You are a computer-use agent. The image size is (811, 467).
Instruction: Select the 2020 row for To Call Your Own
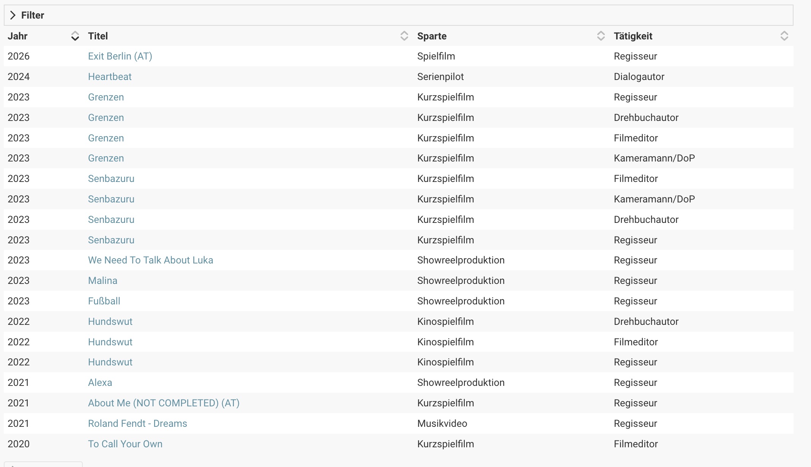tap(125, 443)
